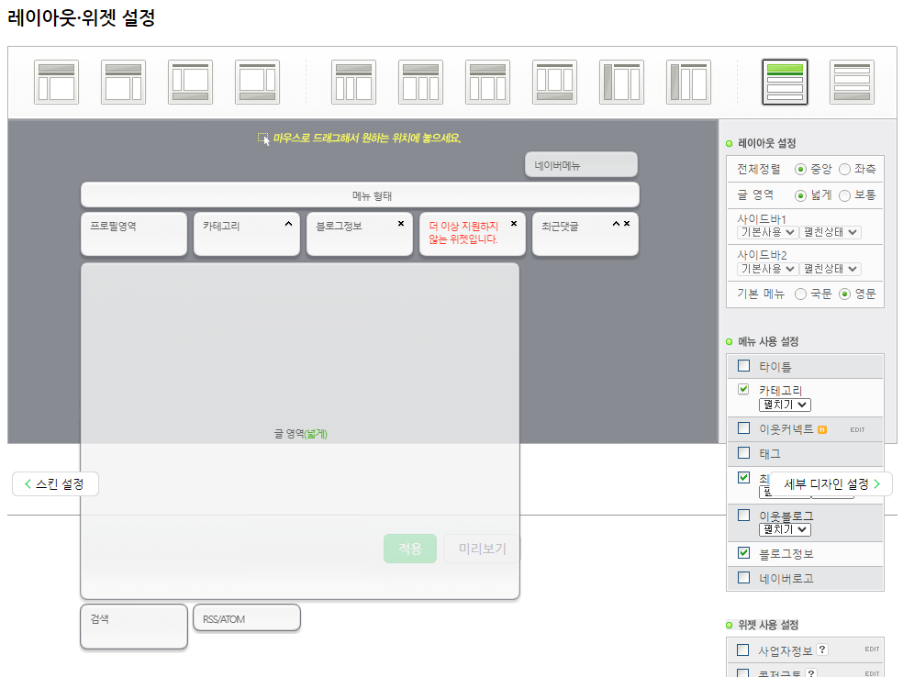Remove the unsupported red-text widget
The image size is (903, 677).
514,223
